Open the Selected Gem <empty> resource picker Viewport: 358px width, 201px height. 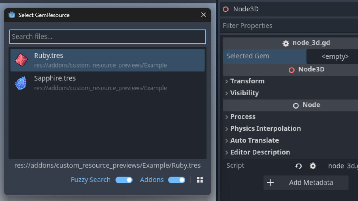click(x=332, y=56)
